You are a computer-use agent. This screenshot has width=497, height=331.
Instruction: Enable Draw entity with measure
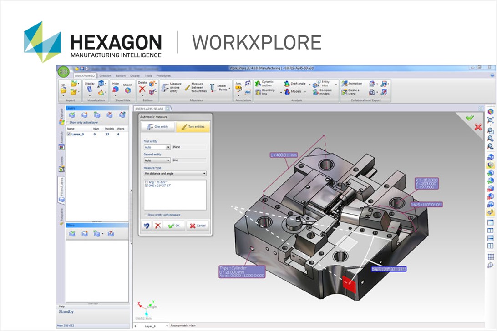tap(145, 215)
